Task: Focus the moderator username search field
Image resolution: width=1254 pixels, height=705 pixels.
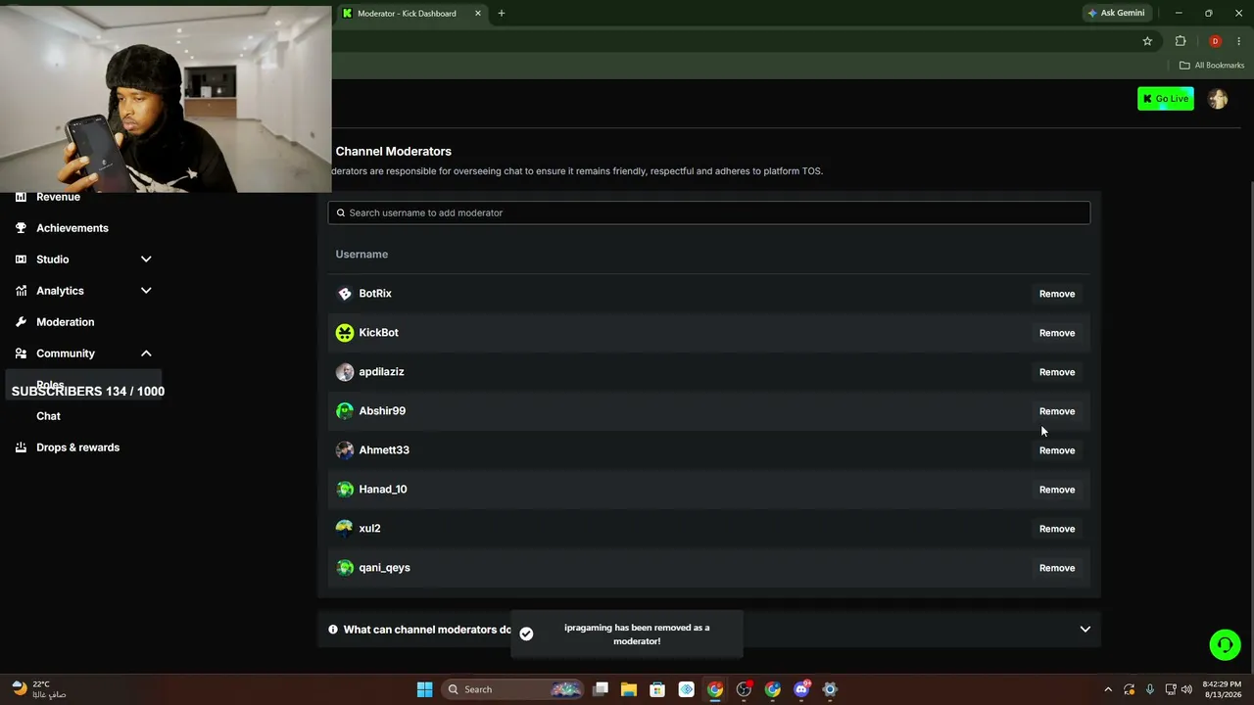Action: 708,212
